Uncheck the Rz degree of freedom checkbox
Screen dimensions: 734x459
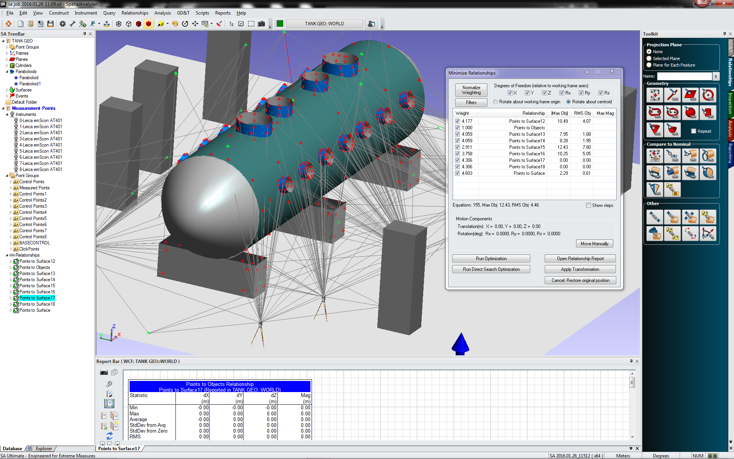[601, 93]
